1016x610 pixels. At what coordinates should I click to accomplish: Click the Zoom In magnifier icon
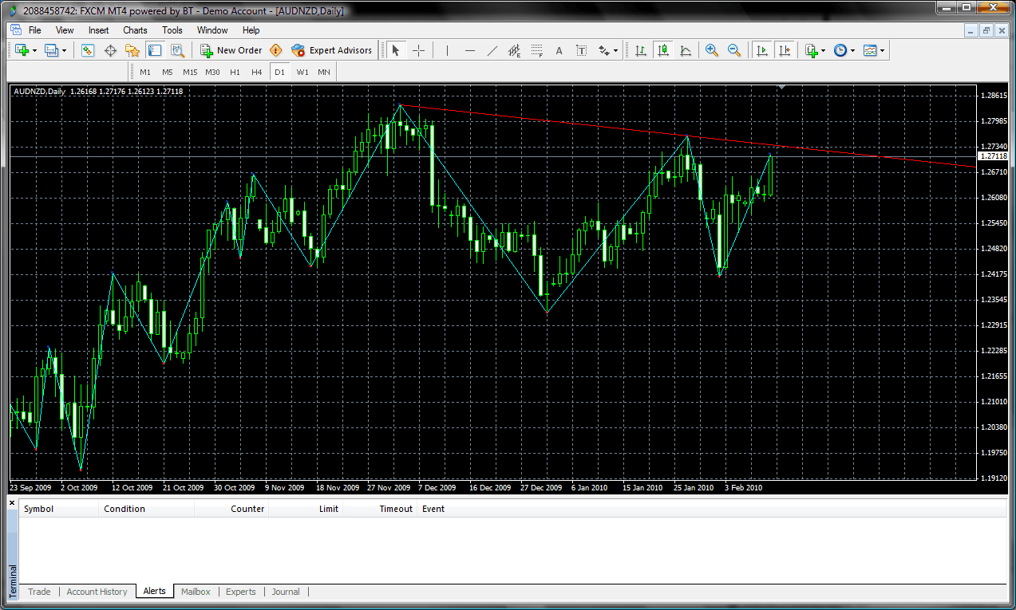711,50
